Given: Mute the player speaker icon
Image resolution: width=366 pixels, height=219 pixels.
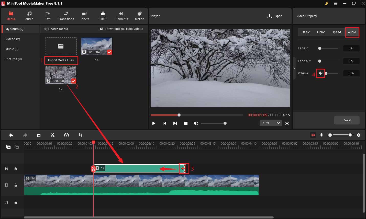Looking at the screenshot, I should click(x=196, y=123).
